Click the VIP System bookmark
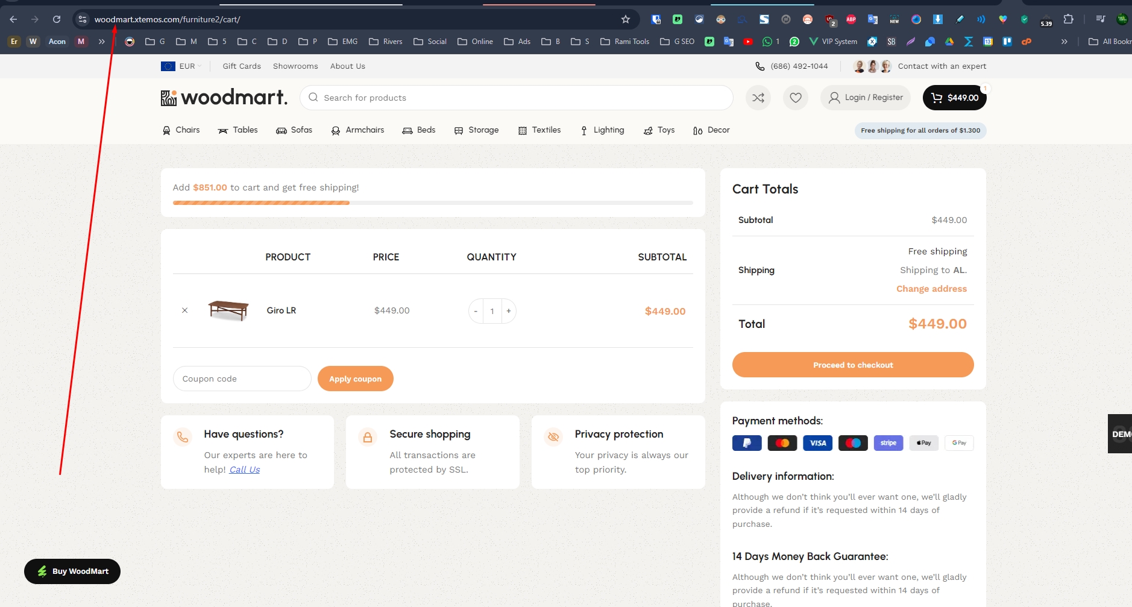Viewport: 1132px width, 607px height. pos(833,42)
